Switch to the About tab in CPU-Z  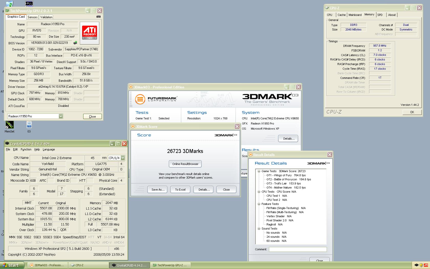tap(392, 15)
